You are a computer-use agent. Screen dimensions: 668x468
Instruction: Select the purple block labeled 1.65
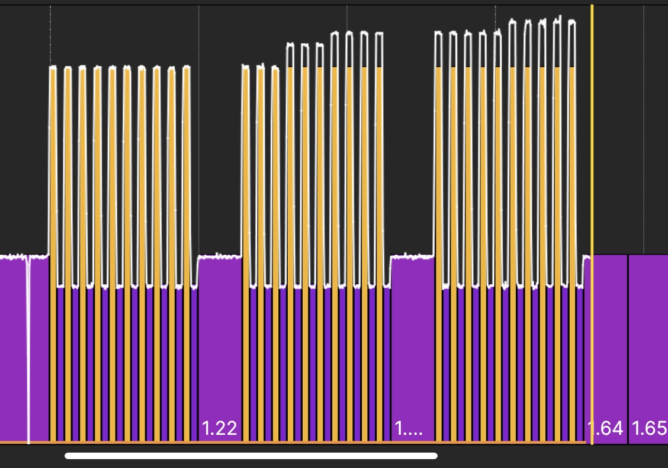(x=648, y=350)
